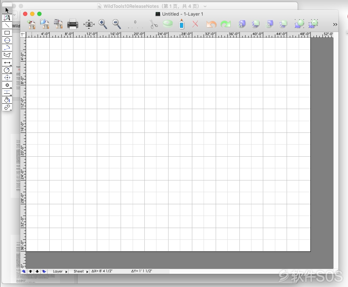Select the Radial dimension circle tool
This screenshot has width=348, height=287.
pyautogui.click(x=7, y=70)
